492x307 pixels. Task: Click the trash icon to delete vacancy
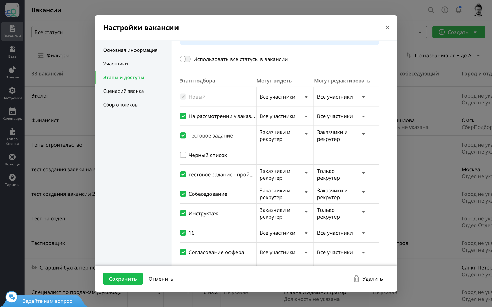[356, 279]
